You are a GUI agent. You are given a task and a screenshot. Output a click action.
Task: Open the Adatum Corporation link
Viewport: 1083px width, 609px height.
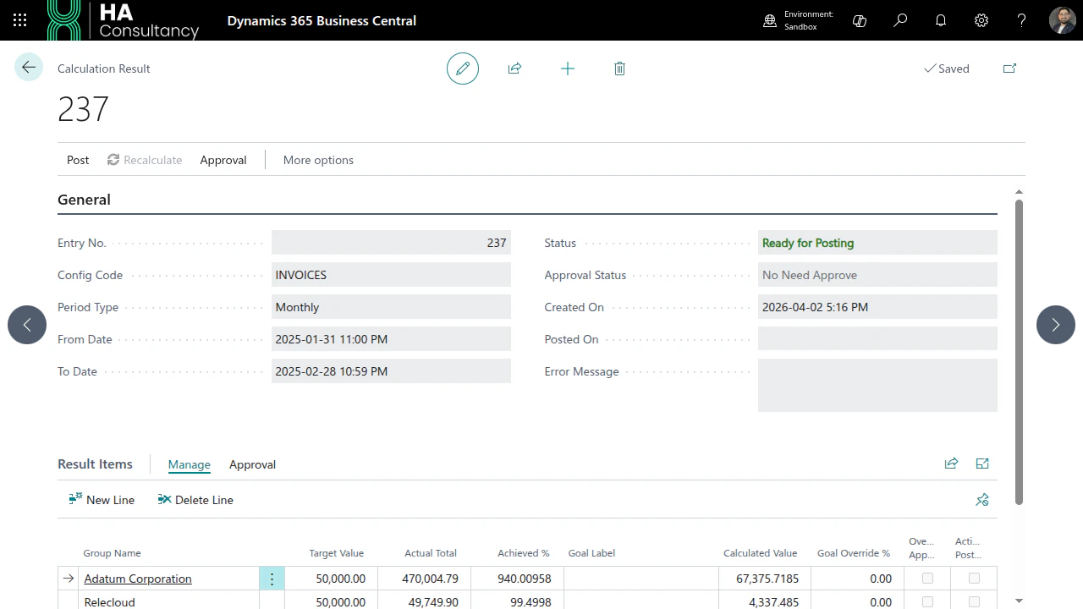(138, 579)
